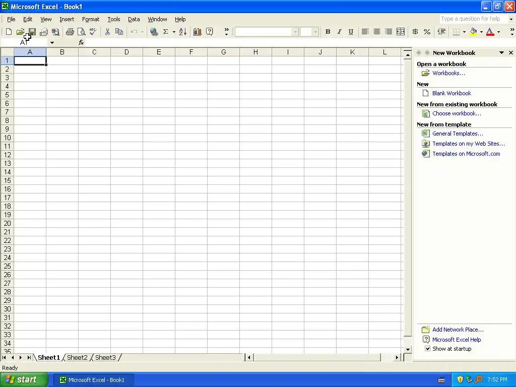516x387 pixels.
Task: Click Choose workbook... link
Action: coord(457,113)
